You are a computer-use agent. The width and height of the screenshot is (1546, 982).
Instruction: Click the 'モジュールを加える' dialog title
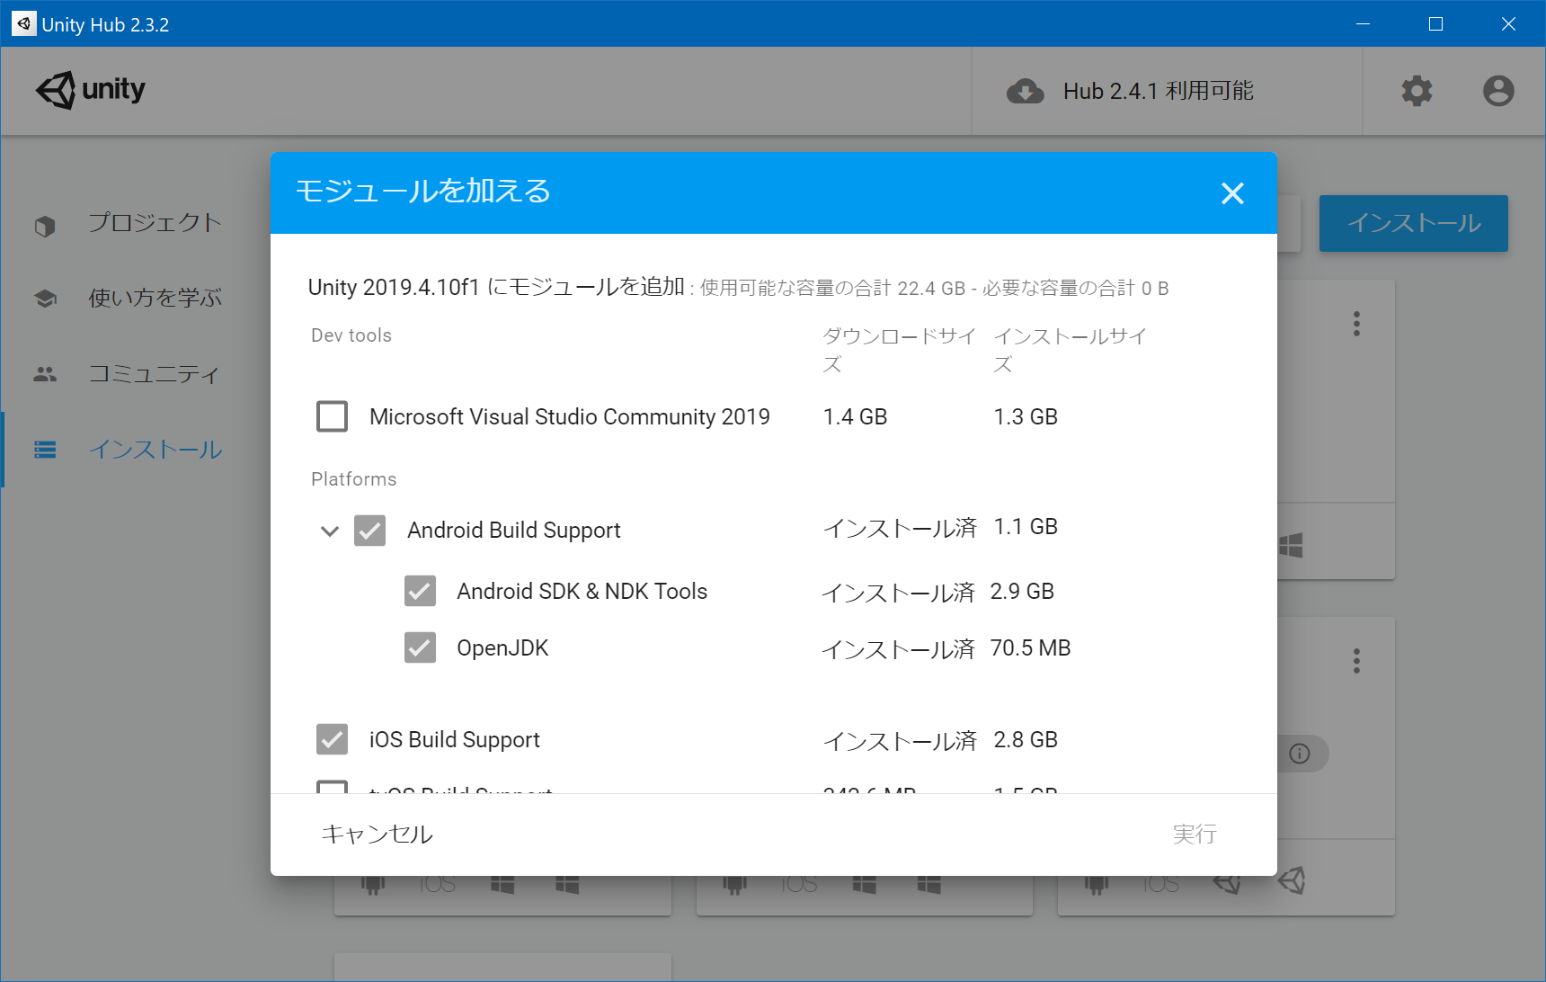(x=423, y=192)
